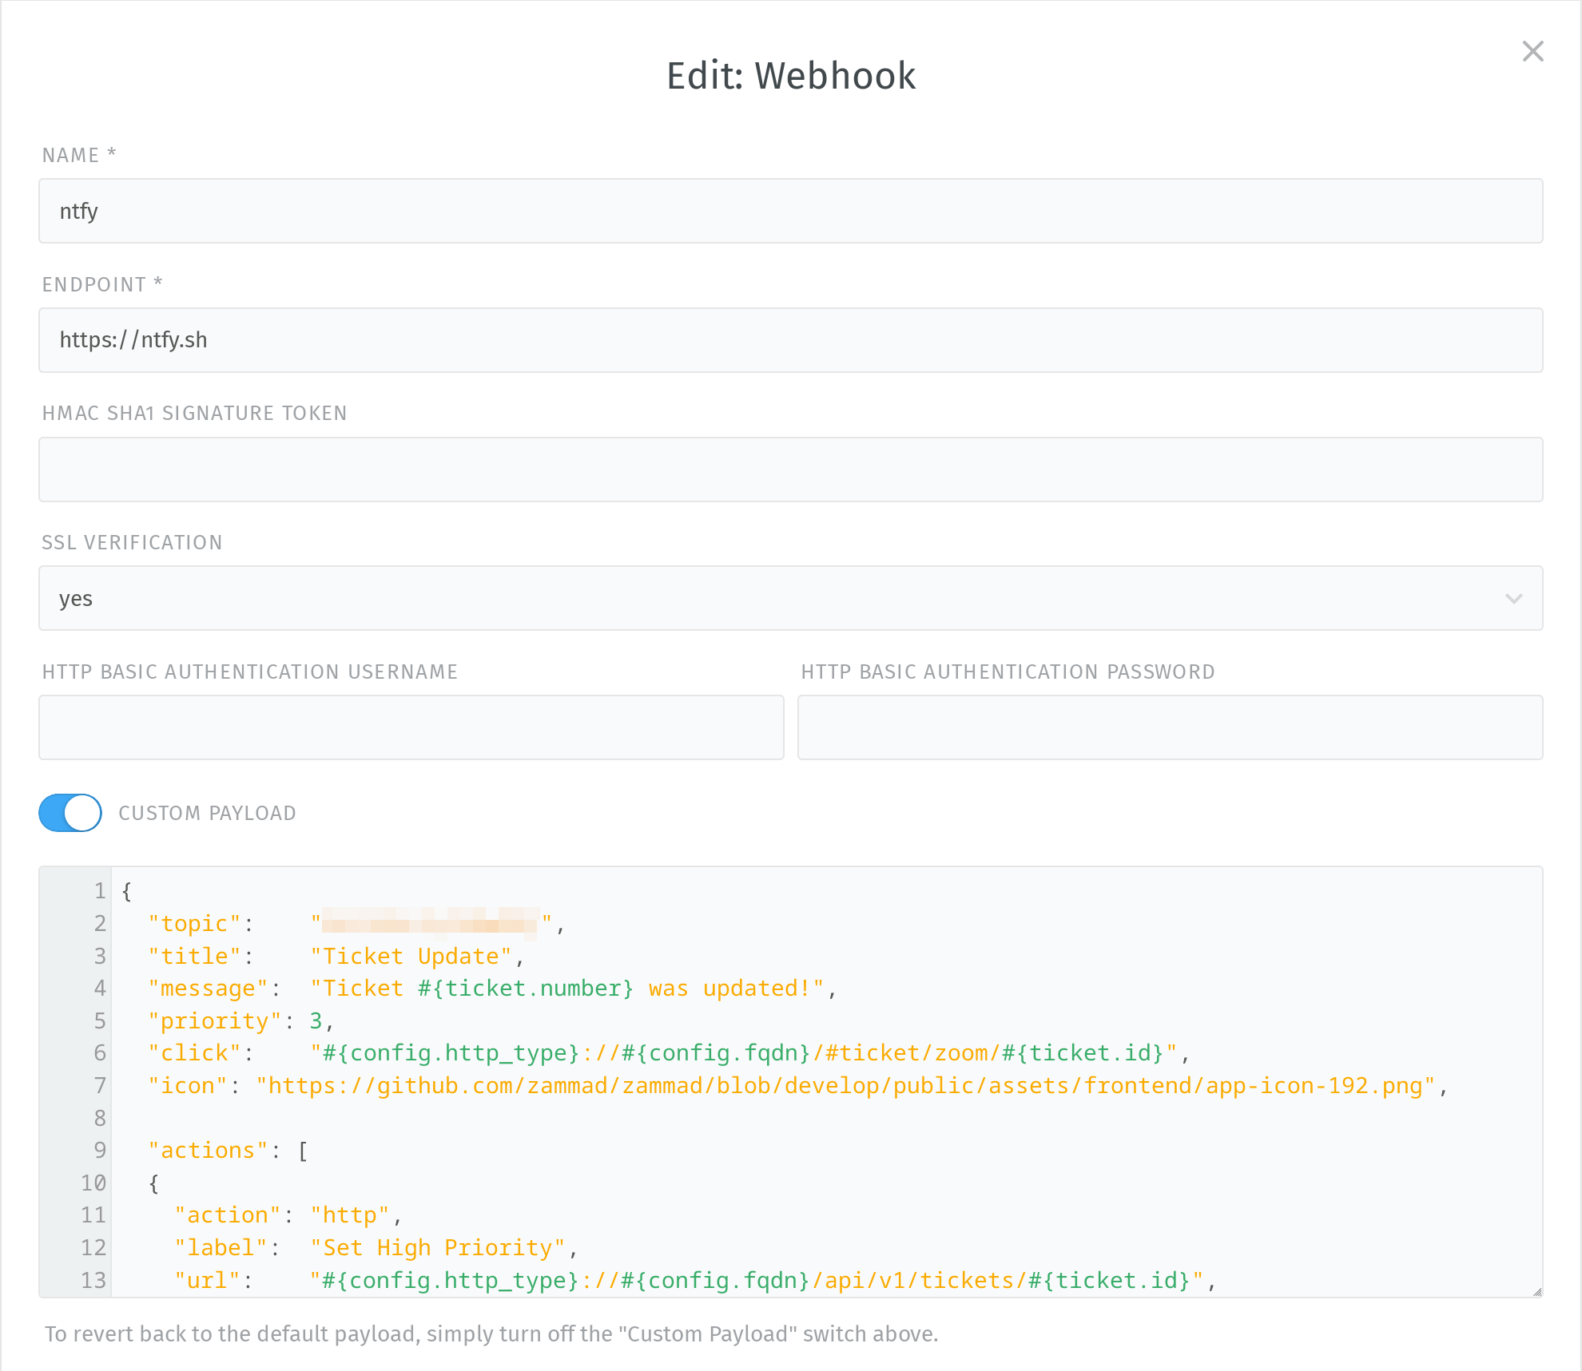
Task: Click the "priority" key in line 5
Action: (214, 1021)
